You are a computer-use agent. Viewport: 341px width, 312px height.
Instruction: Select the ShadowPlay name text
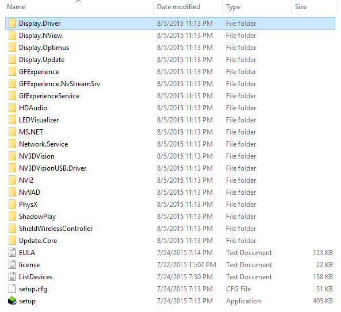click(x=37, y=217)
